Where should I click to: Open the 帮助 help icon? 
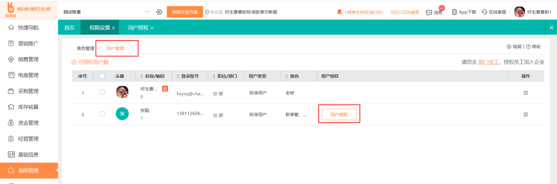[528, 47]
